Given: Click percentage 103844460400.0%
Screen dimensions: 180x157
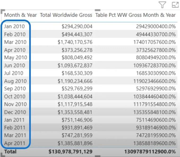Looking at the screenshot, I should coord(155,96).
